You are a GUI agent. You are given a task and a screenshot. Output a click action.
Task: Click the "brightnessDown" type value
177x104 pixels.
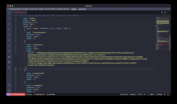point(39,33)
